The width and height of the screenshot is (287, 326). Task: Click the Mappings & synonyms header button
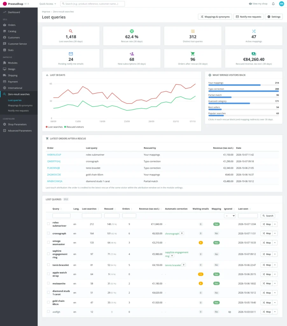click(x=215, y=17)
